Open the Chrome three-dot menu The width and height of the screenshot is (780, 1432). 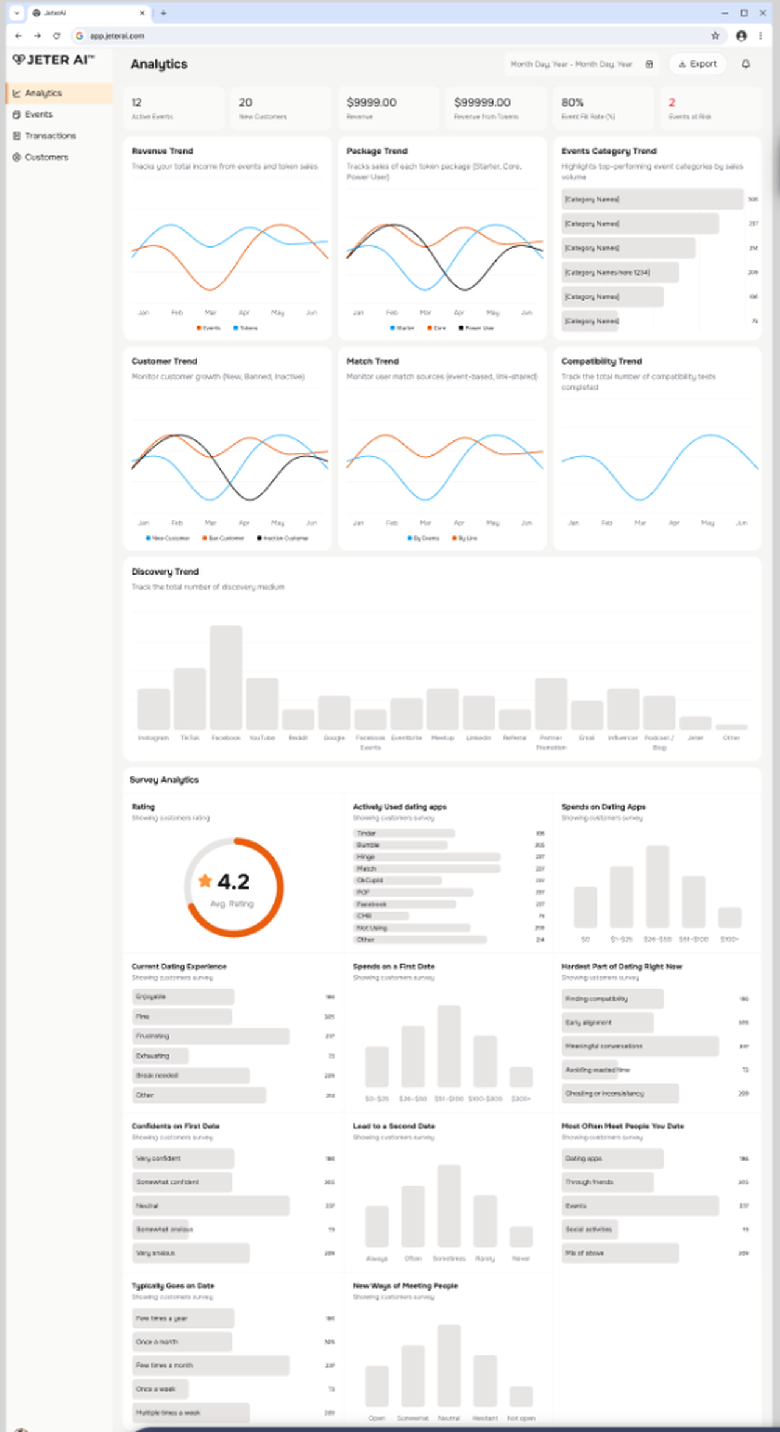pyautogui.click(x=760, y=36)
